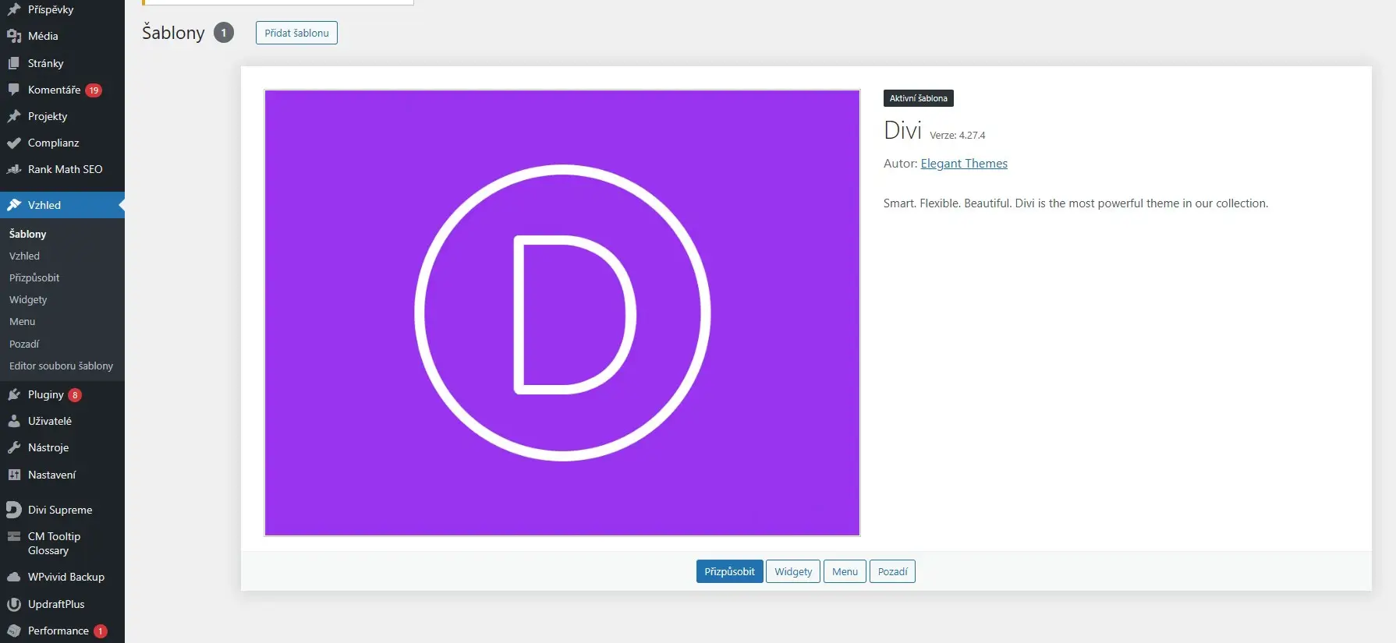Viewport: 1396px width, 643px height.
Task: Click the Menu button below theme
Action: point(845,571)
